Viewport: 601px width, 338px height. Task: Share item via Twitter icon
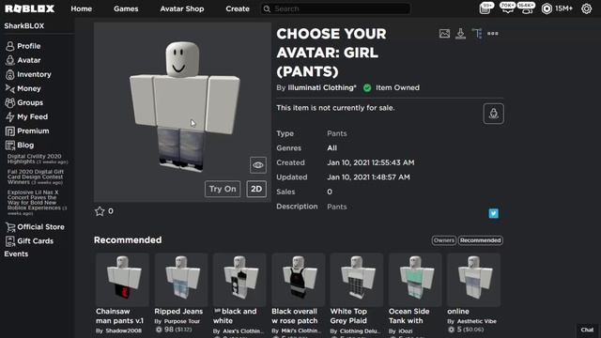[494, 213]
